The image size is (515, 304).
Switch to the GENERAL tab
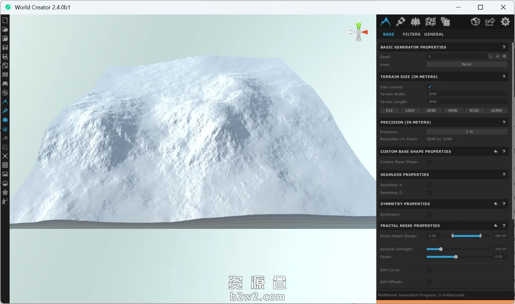[434, 34]
